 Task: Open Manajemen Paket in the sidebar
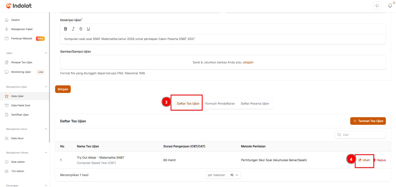coord(25,29)
